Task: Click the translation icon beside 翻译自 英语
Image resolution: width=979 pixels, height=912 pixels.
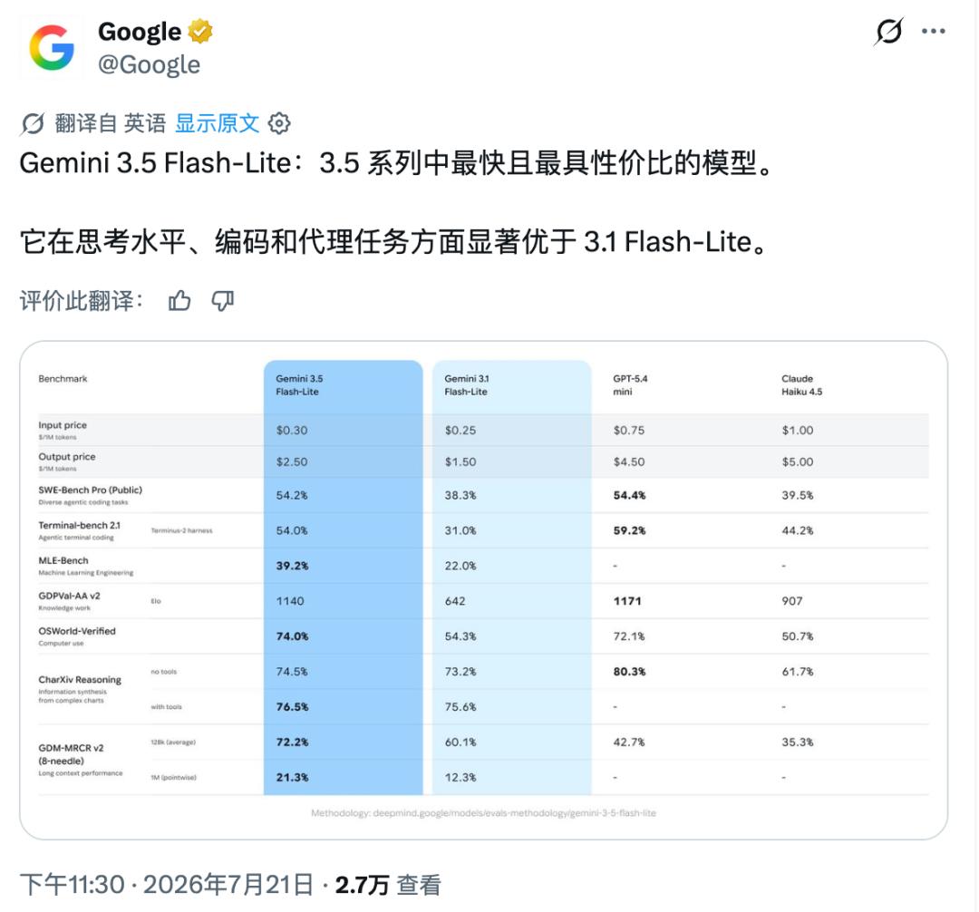Action: pos(33,123)
